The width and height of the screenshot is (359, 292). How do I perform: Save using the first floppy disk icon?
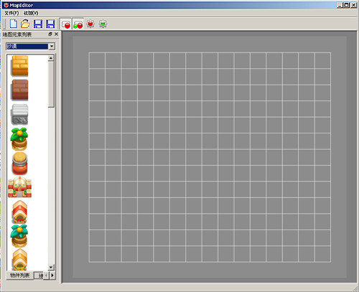click(x=38, y=24)
